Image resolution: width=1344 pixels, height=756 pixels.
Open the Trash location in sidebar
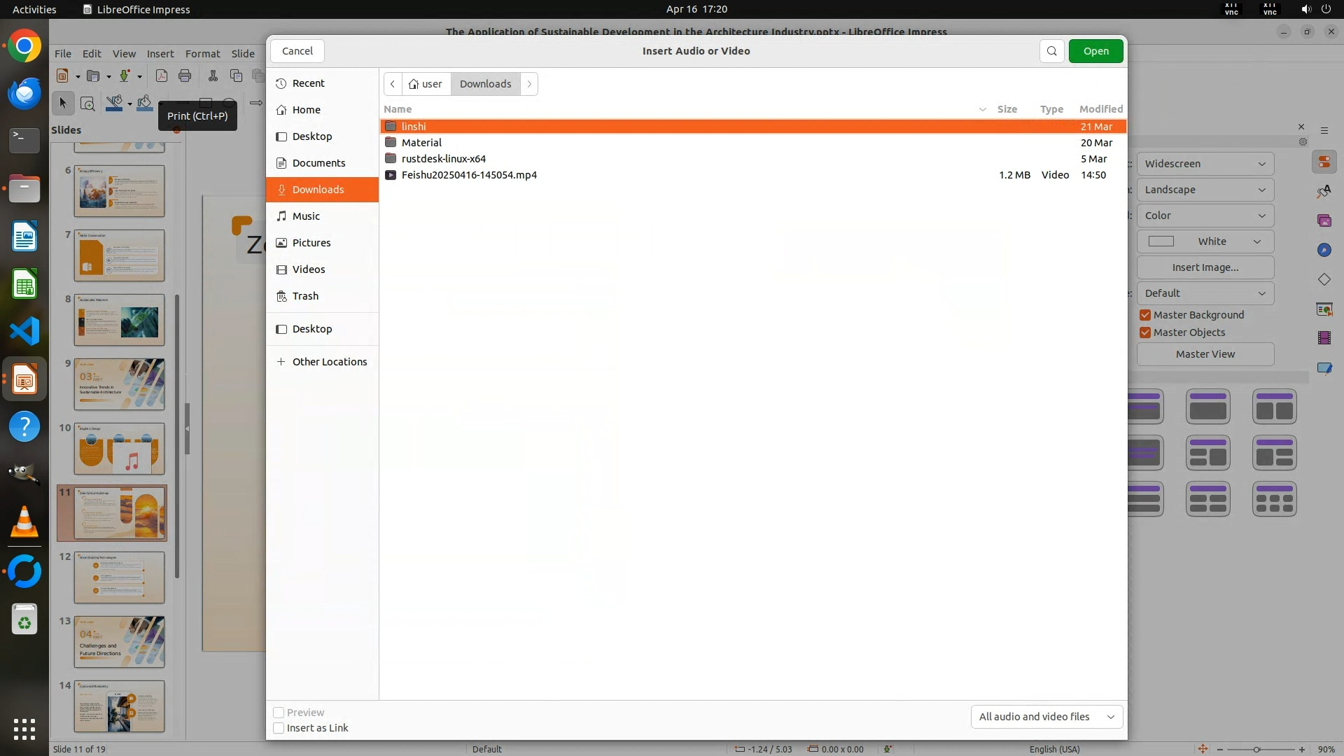pos(305,296)
